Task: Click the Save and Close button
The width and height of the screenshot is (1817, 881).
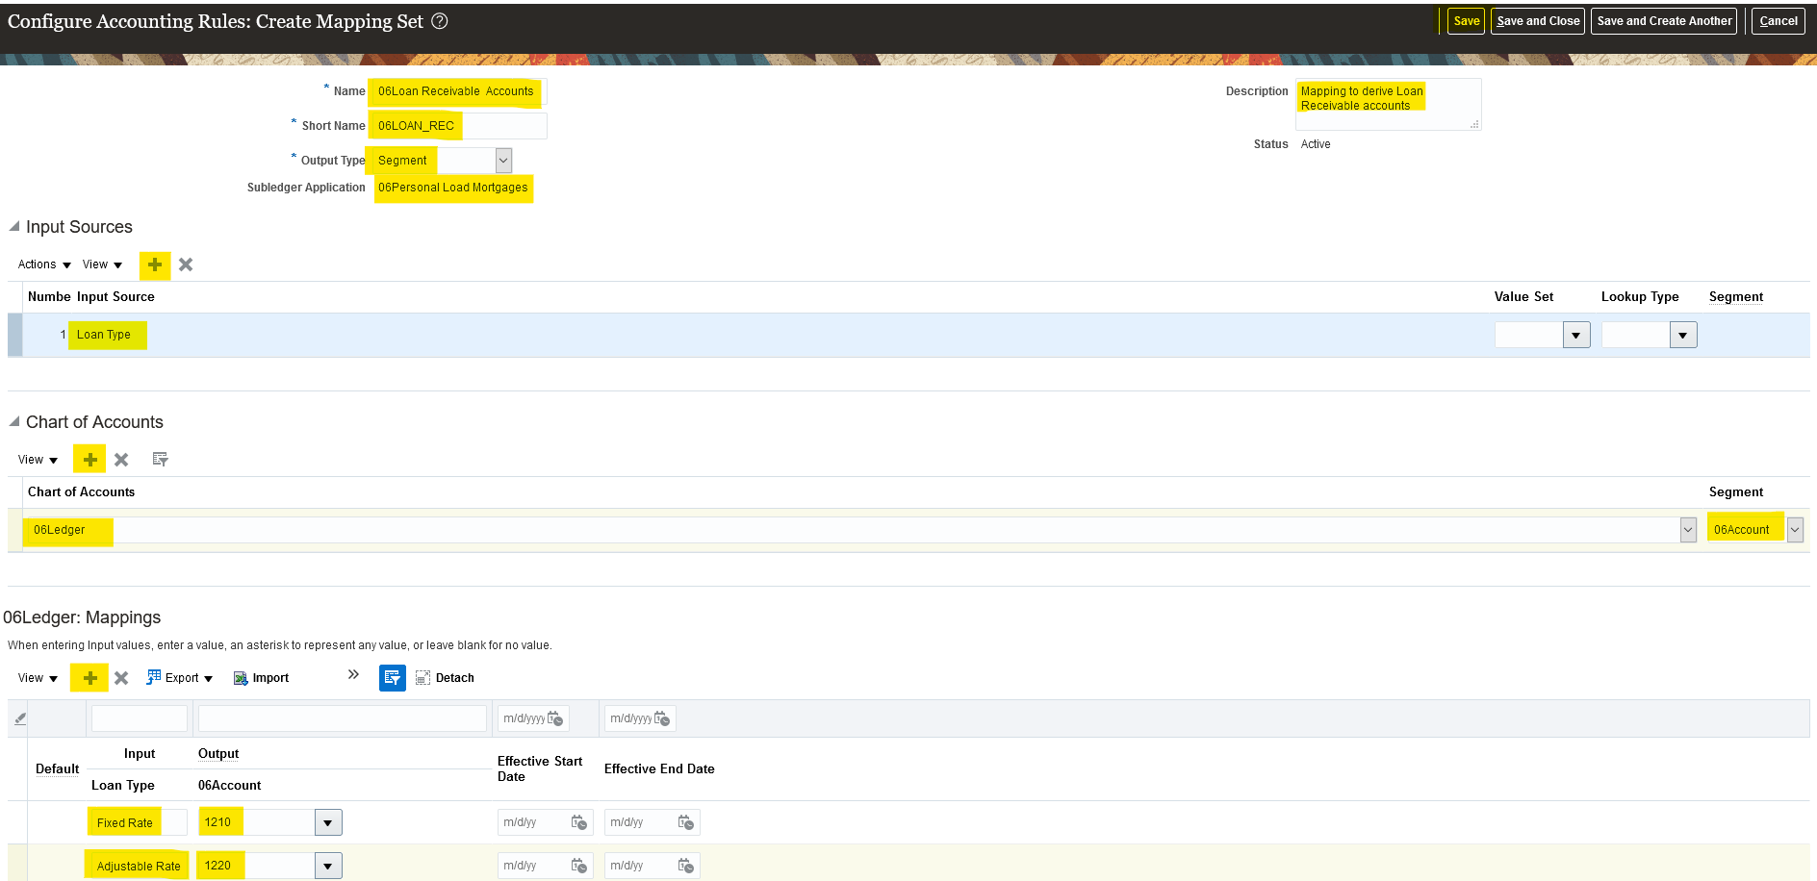Action: [1537, 21]
